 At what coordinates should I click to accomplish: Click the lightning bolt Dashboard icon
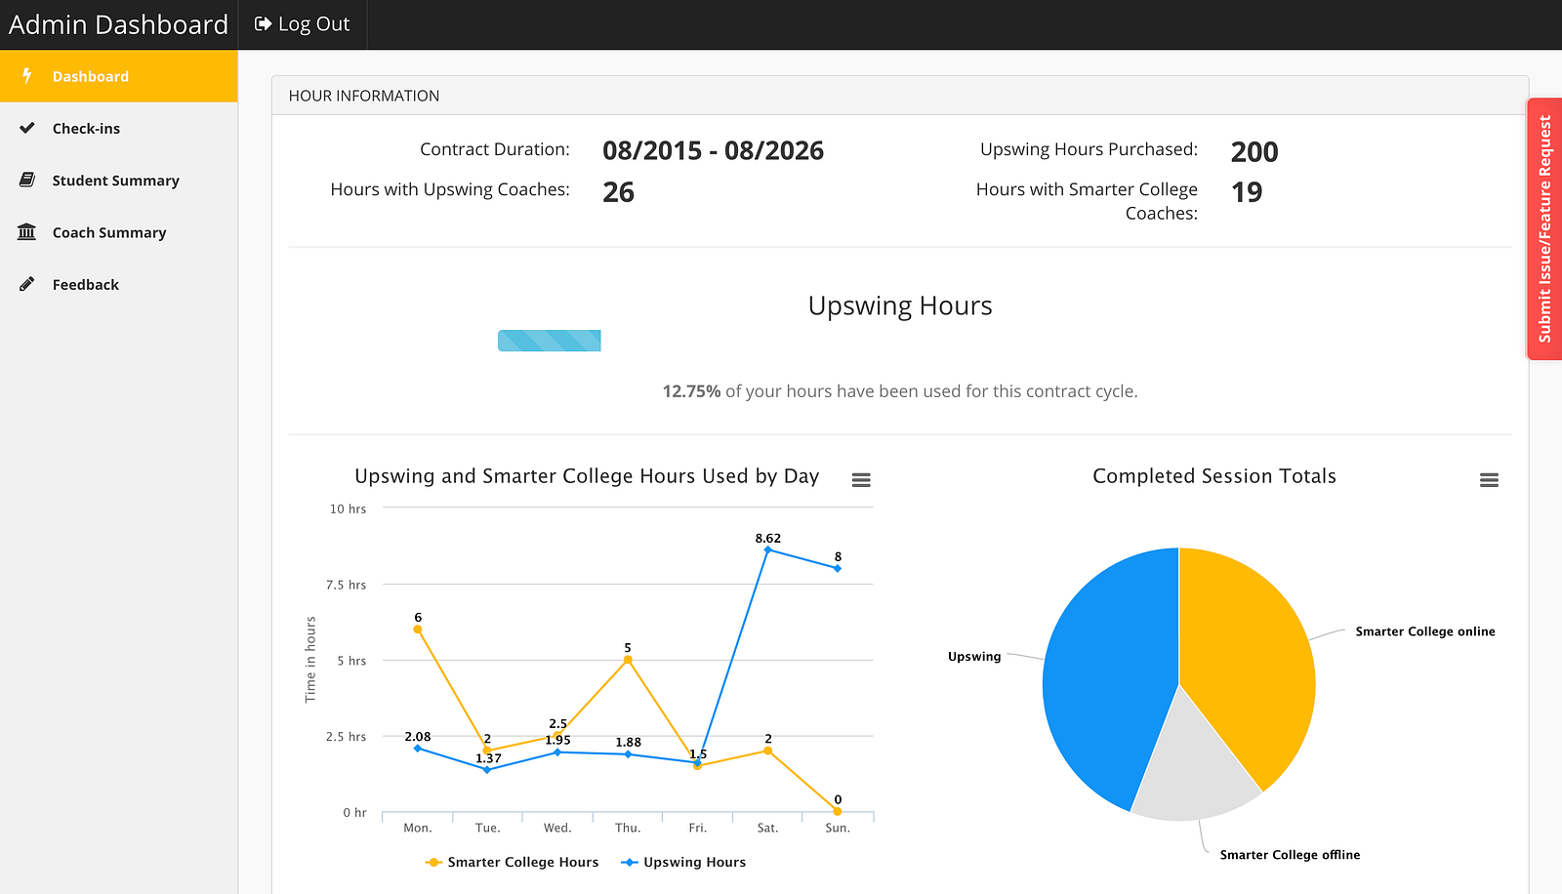coord(27,76)
